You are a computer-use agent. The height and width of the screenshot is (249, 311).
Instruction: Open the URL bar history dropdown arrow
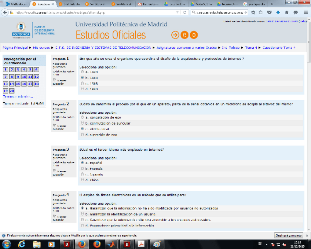coord(177,12)
